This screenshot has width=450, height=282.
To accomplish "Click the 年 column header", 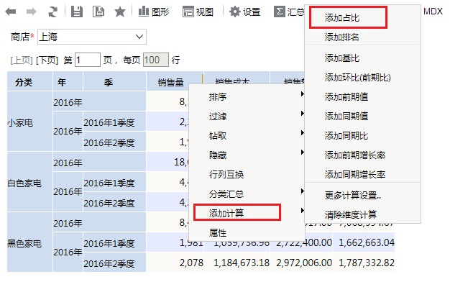I will (68, 81).
